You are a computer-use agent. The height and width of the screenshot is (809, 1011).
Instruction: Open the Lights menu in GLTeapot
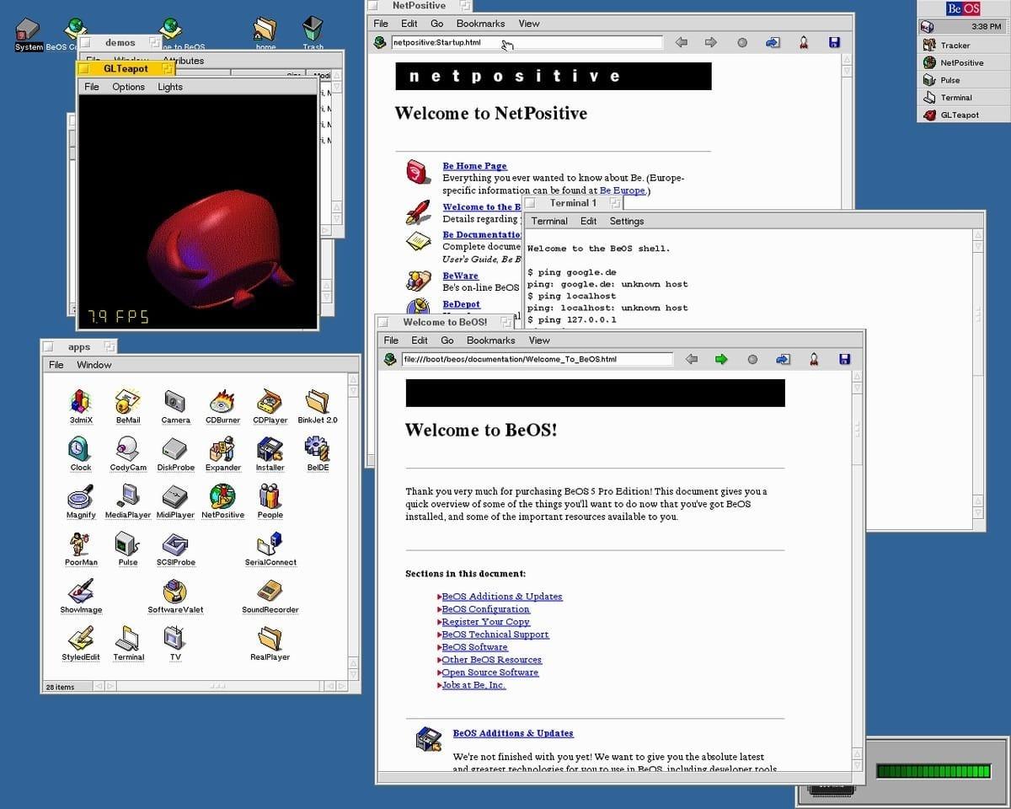click(170, 87)
